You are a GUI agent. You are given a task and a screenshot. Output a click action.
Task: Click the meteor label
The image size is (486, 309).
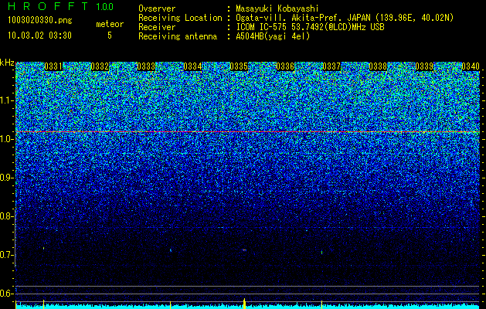pos(110,24)
